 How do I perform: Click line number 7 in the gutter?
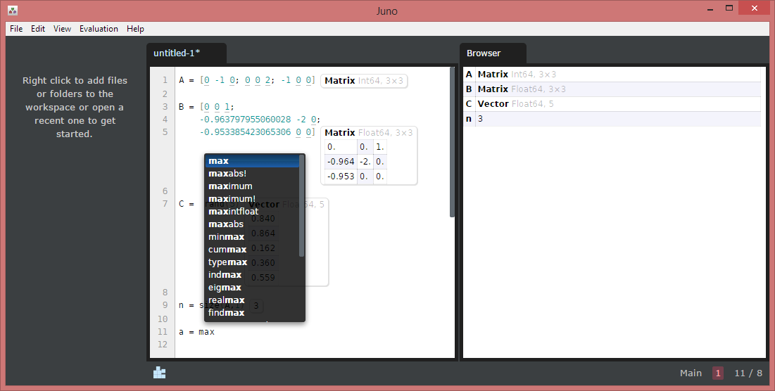coord(165,204)
